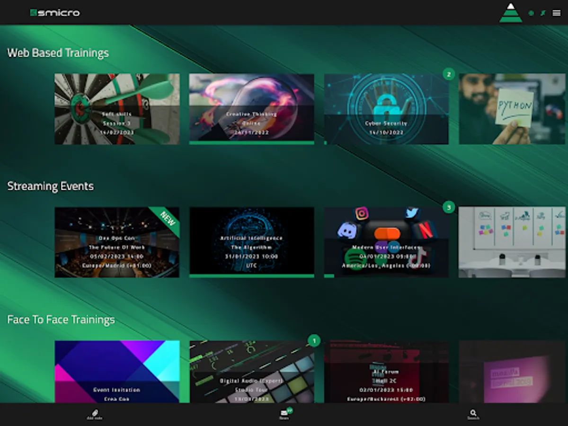Open the whiteboard sticky notes event card
The image size is (568, 426).
tap(512, 242)
